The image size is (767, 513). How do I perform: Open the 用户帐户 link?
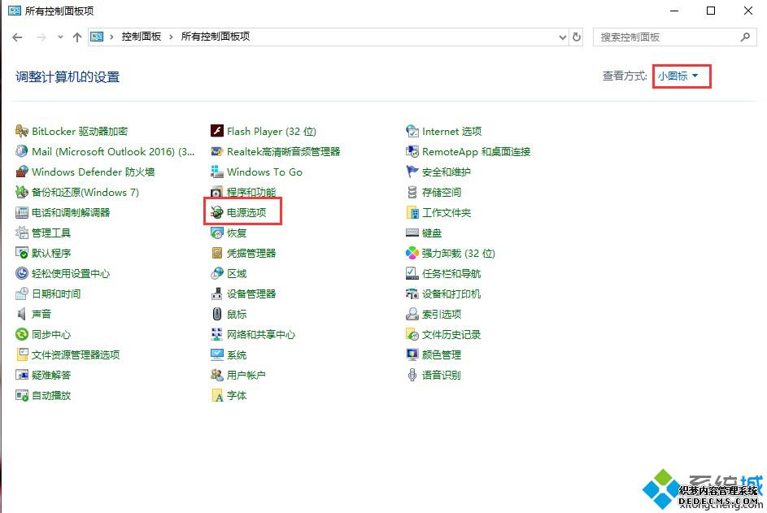point(246,376)
